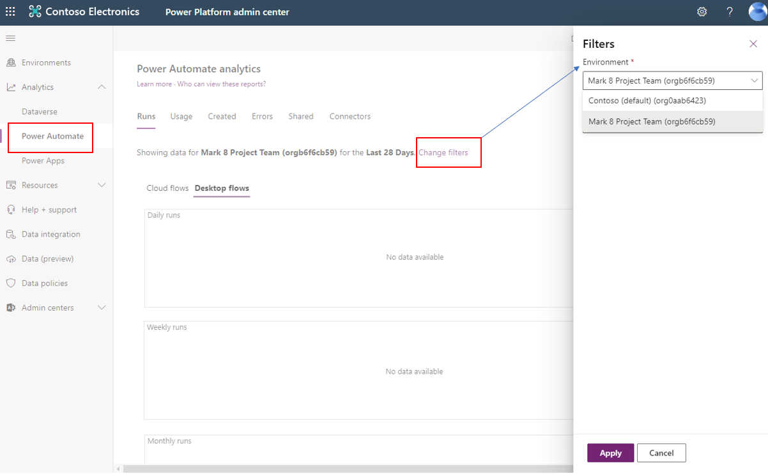Click the Data (preview) cloud icon
The width and height of the screenshot is (768, 474).
pyautogui.click(x=11, y=258)
